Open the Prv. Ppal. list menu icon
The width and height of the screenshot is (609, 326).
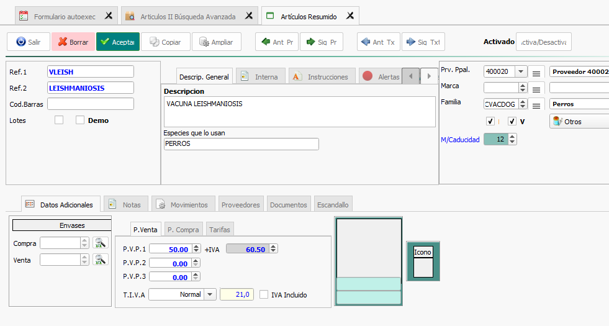point(536,73)
